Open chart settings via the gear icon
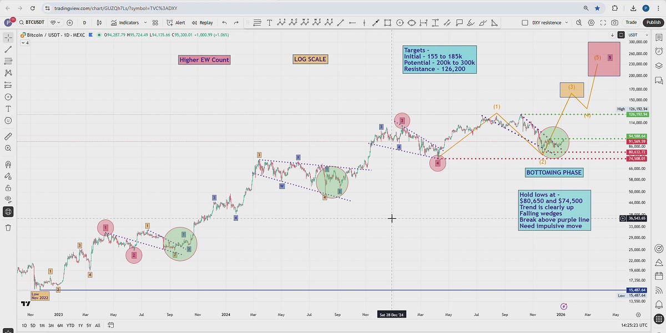This screenshot has width=666, height=333. (590, 23)
